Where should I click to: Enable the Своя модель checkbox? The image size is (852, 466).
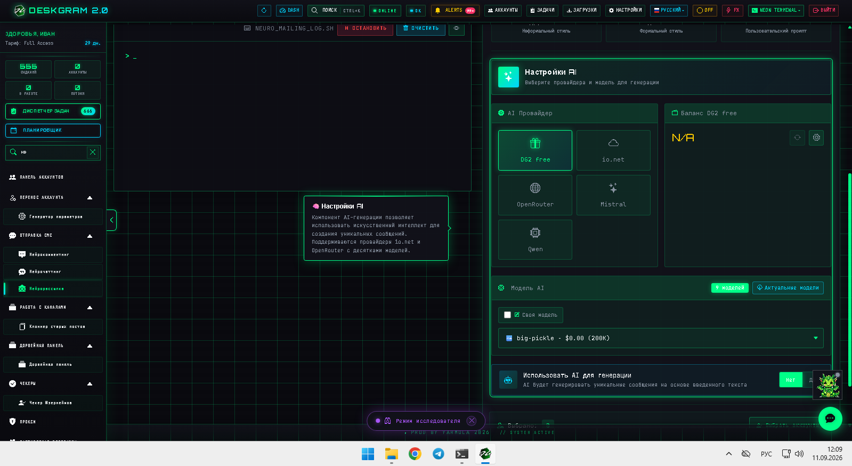point(507,315)
